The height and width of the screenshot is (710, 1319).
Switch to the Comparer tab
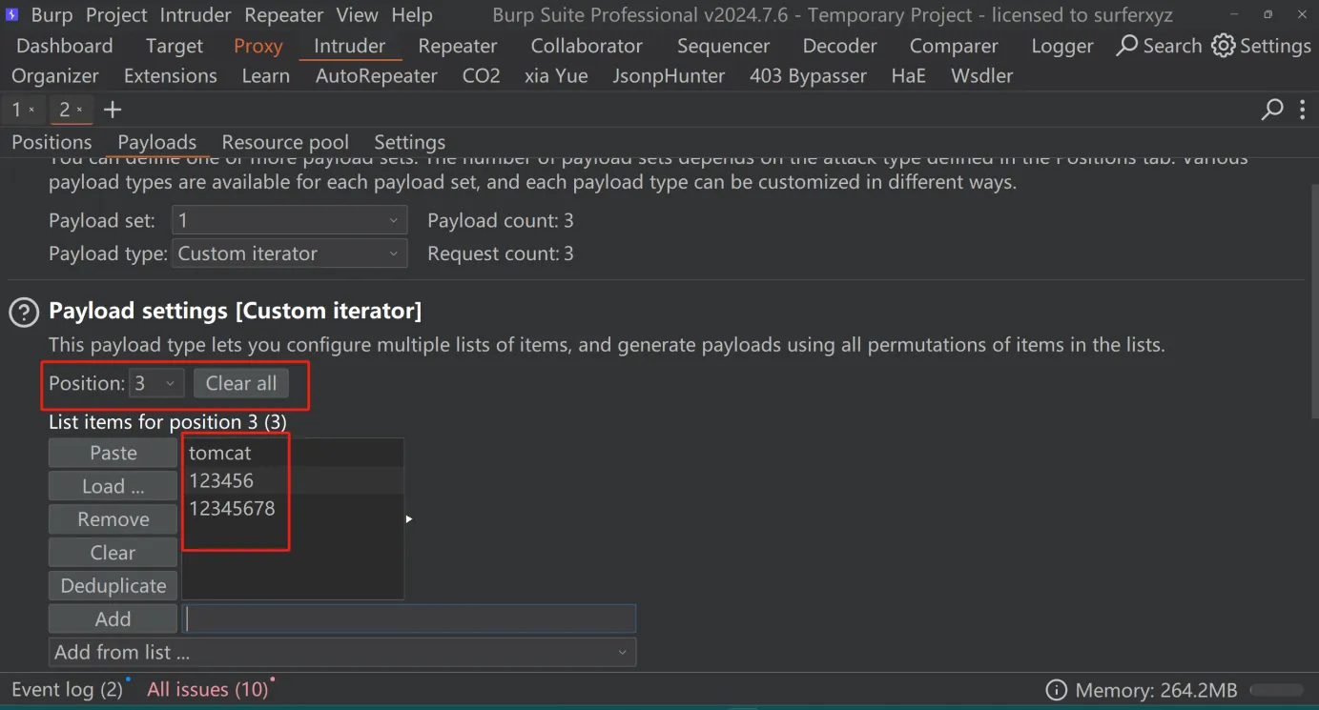click(x=954, y=46)
